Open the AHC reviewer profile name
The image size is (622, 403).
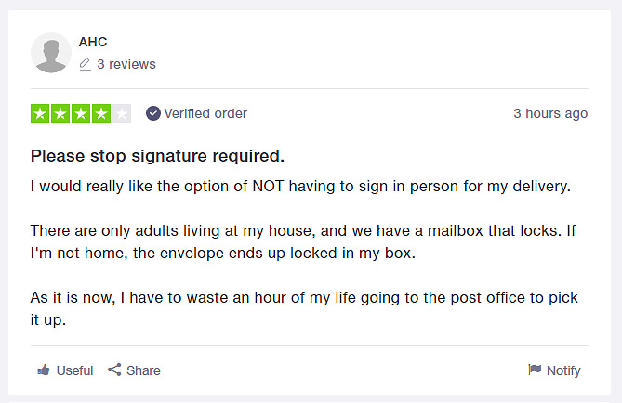click(93, 42)
